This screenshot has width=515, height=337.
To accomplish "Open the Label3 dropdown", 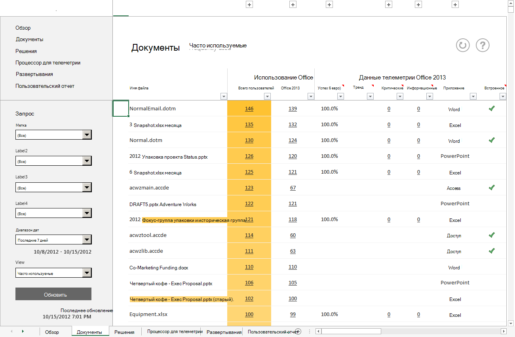I will (87, 188).
